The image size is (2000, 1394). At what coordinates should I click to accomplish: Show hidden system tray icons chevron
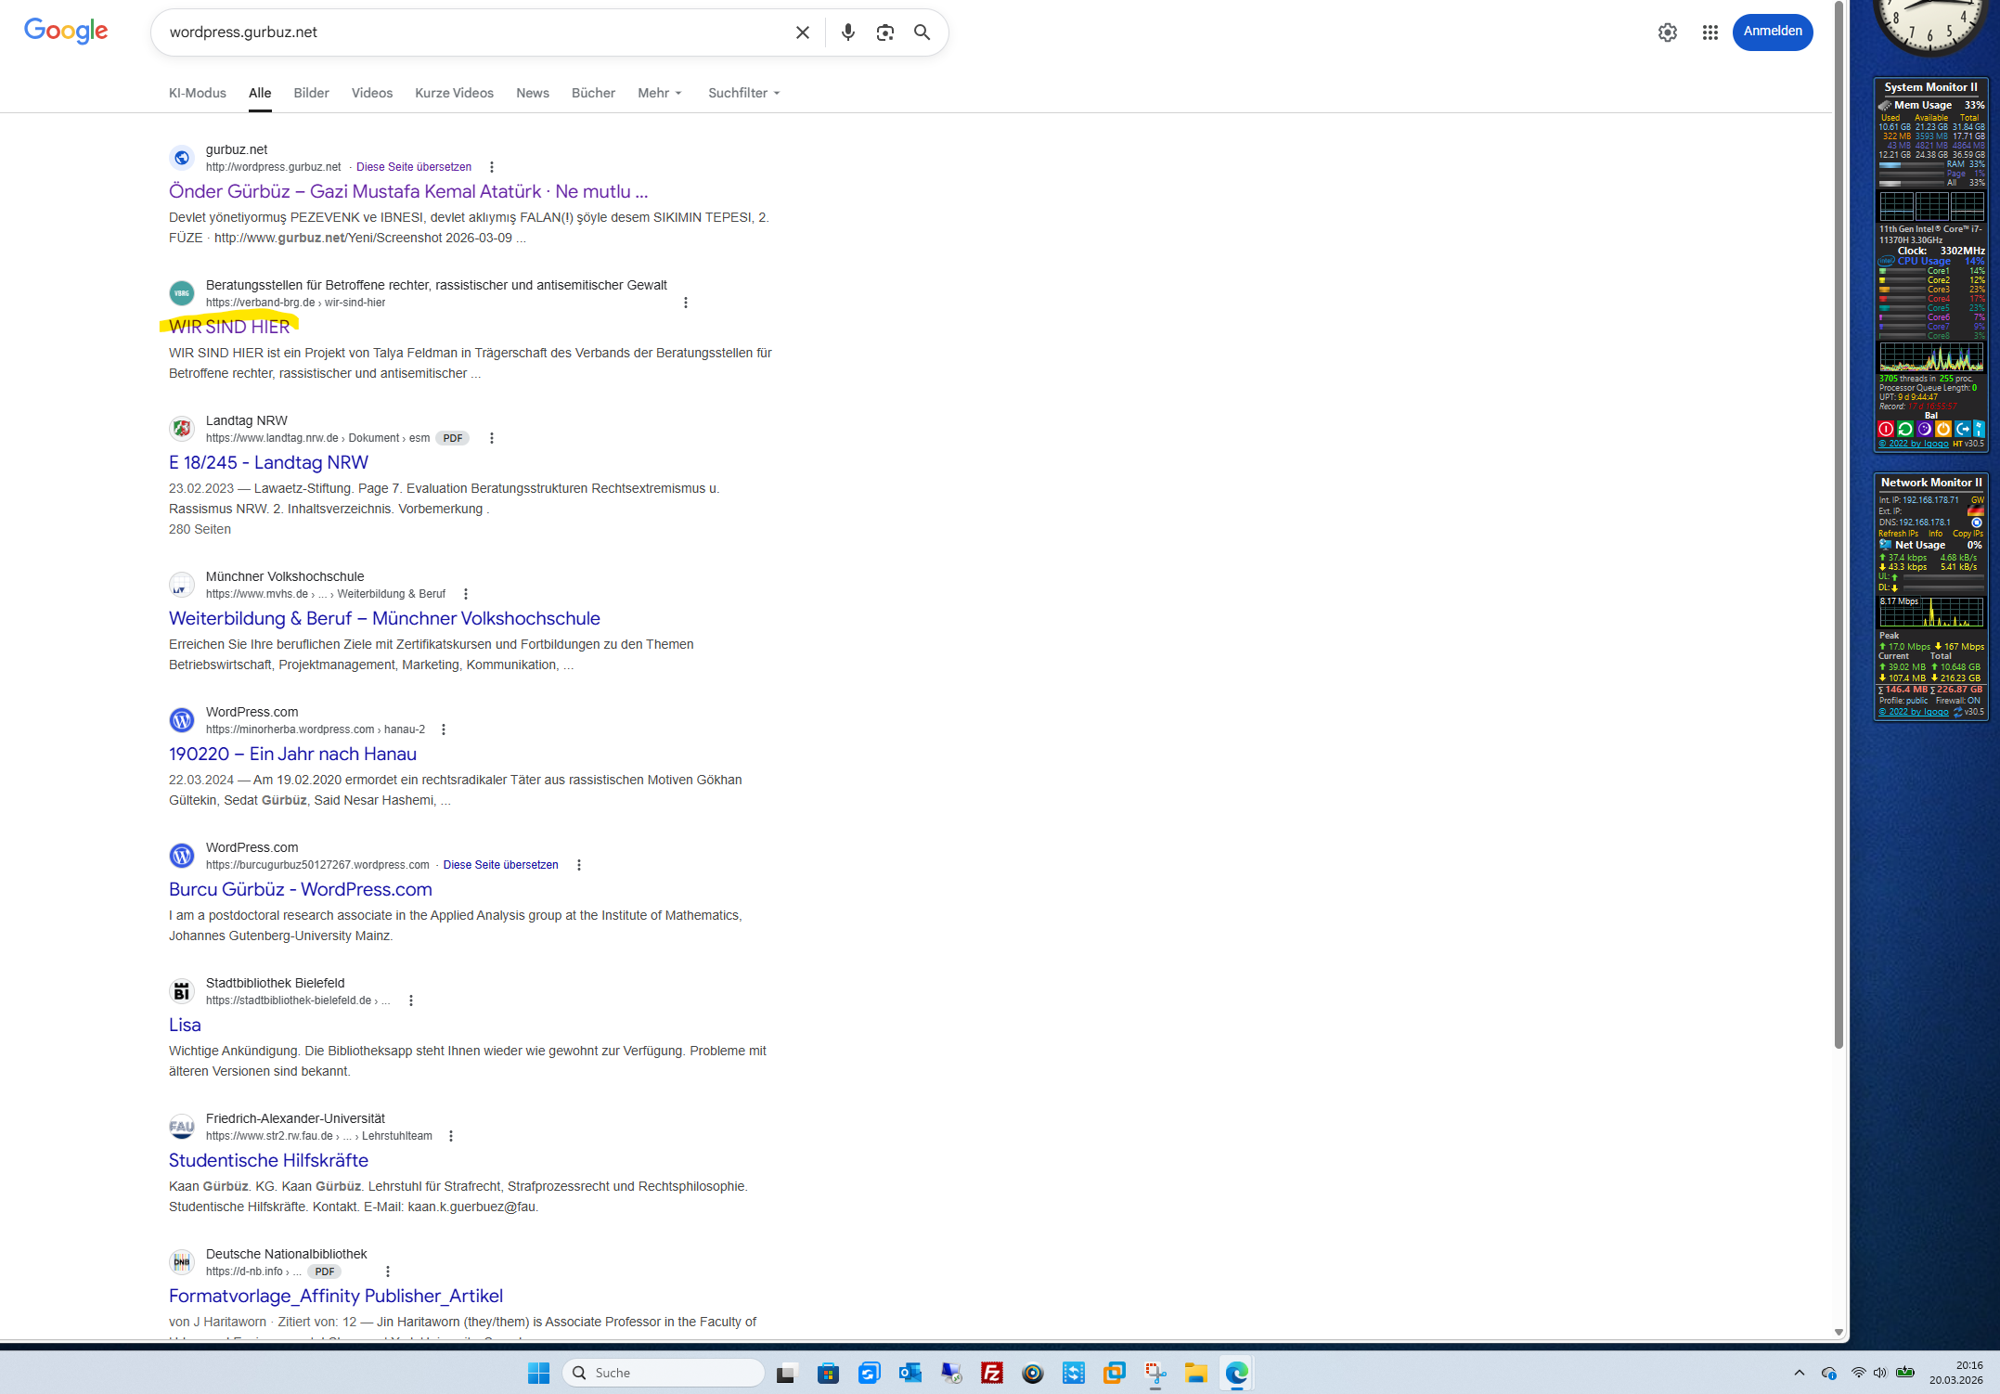[1800, 1373]
